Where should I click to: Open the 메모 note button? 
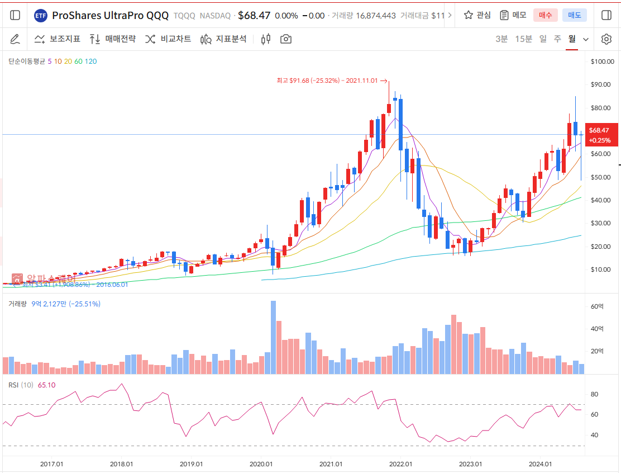pos(513,15)
